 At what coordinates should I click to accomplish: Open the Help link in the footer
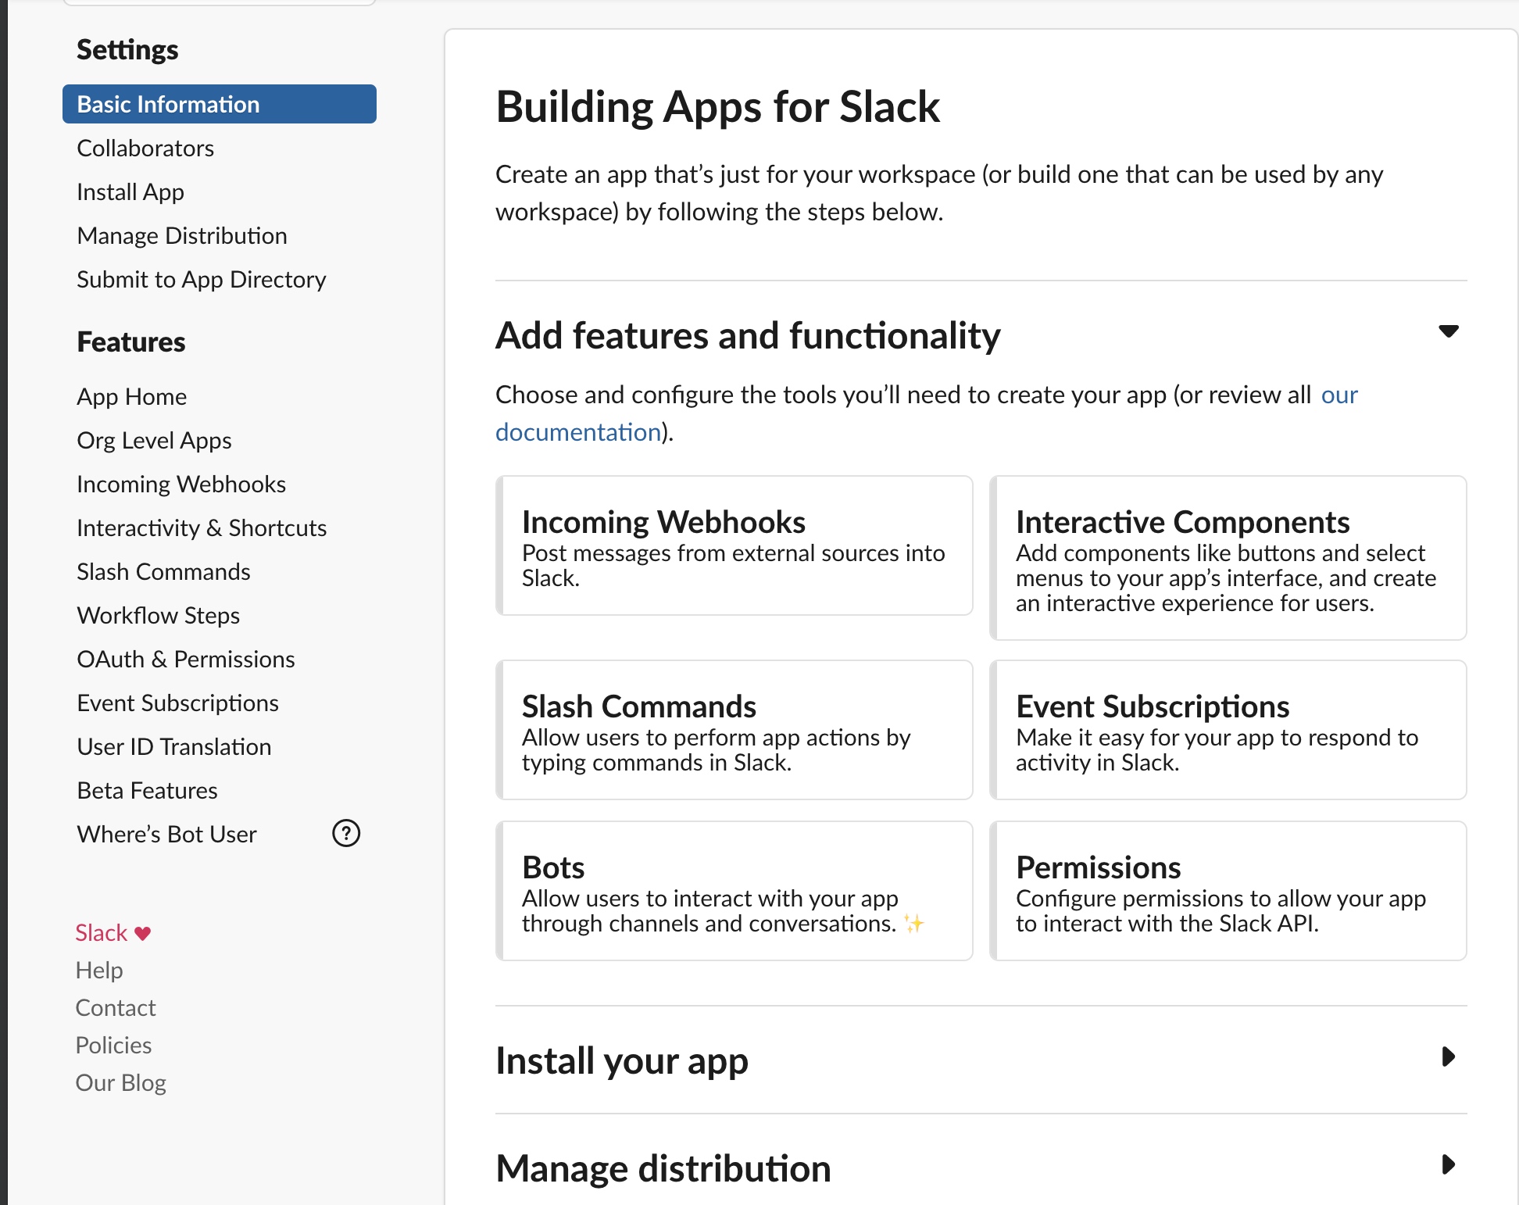click(x=99, y=971)
